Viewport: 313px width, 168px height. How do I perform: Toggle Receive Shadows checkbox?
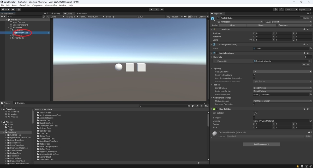pos(254,75)
